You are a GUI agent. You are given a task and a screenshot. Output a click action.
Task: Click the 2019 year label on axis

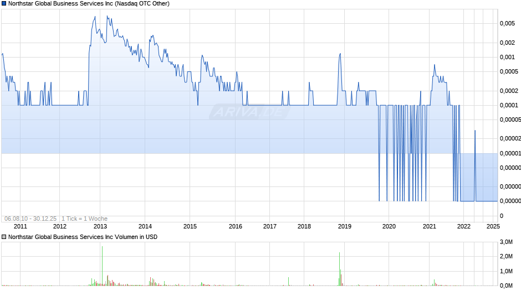[345, 226]
